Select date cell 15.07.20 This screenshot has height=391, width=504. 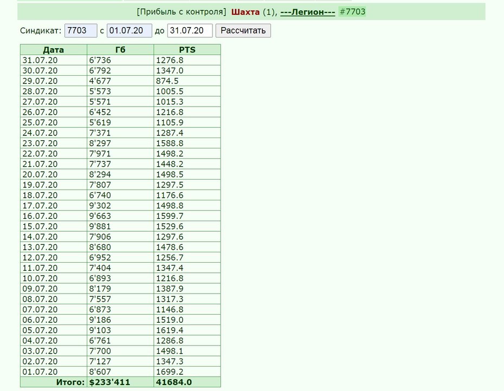tap(40, 226)
